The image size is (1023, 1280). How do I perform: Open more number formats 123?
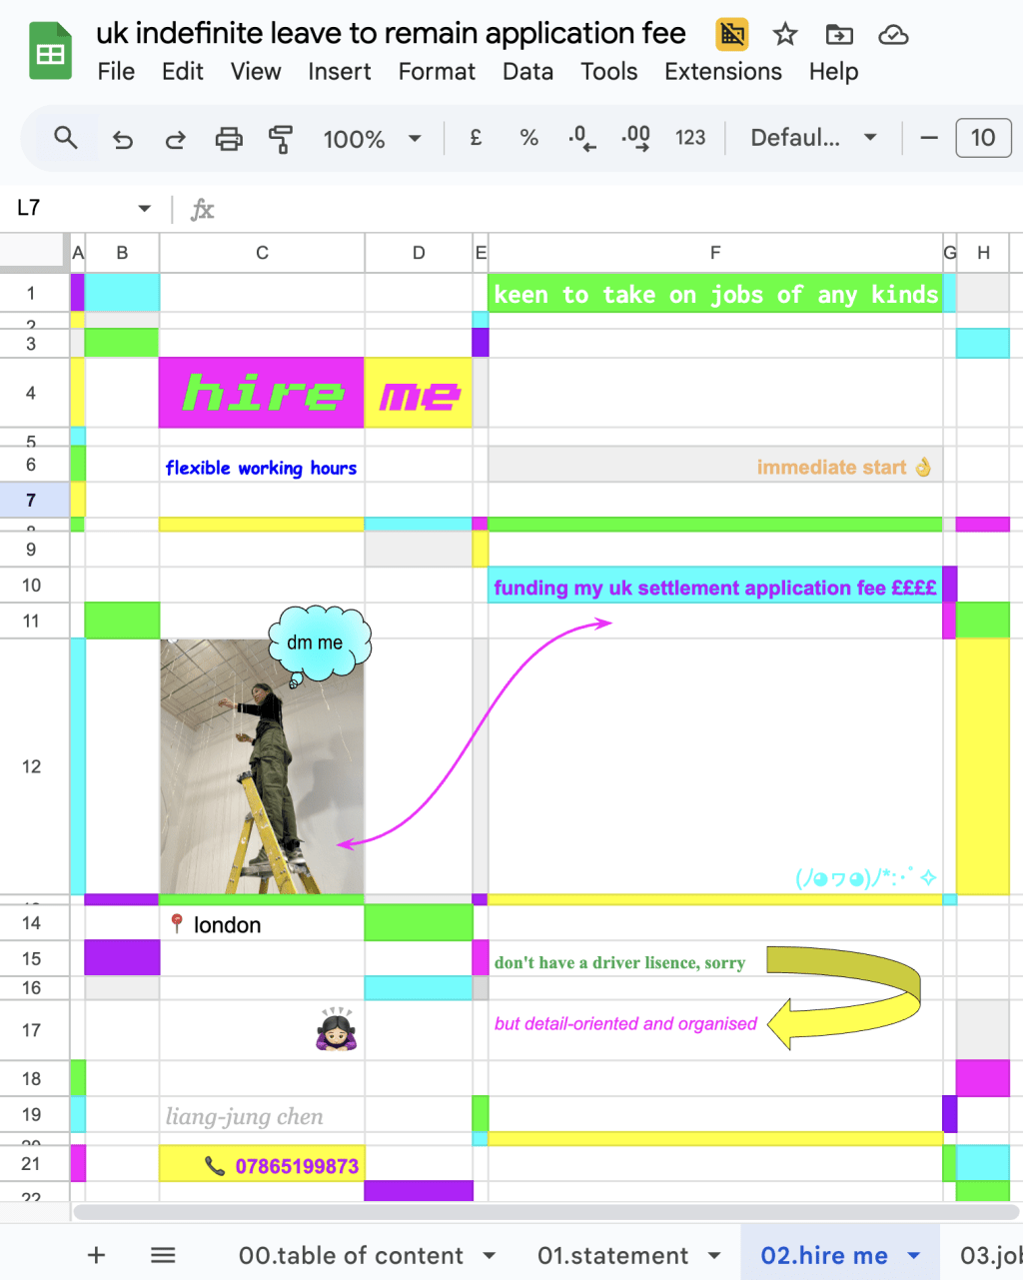coord(690,138)
